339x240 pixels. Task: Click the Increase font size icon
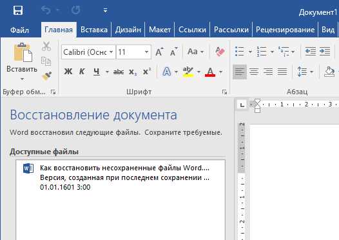tap(160, 52)
